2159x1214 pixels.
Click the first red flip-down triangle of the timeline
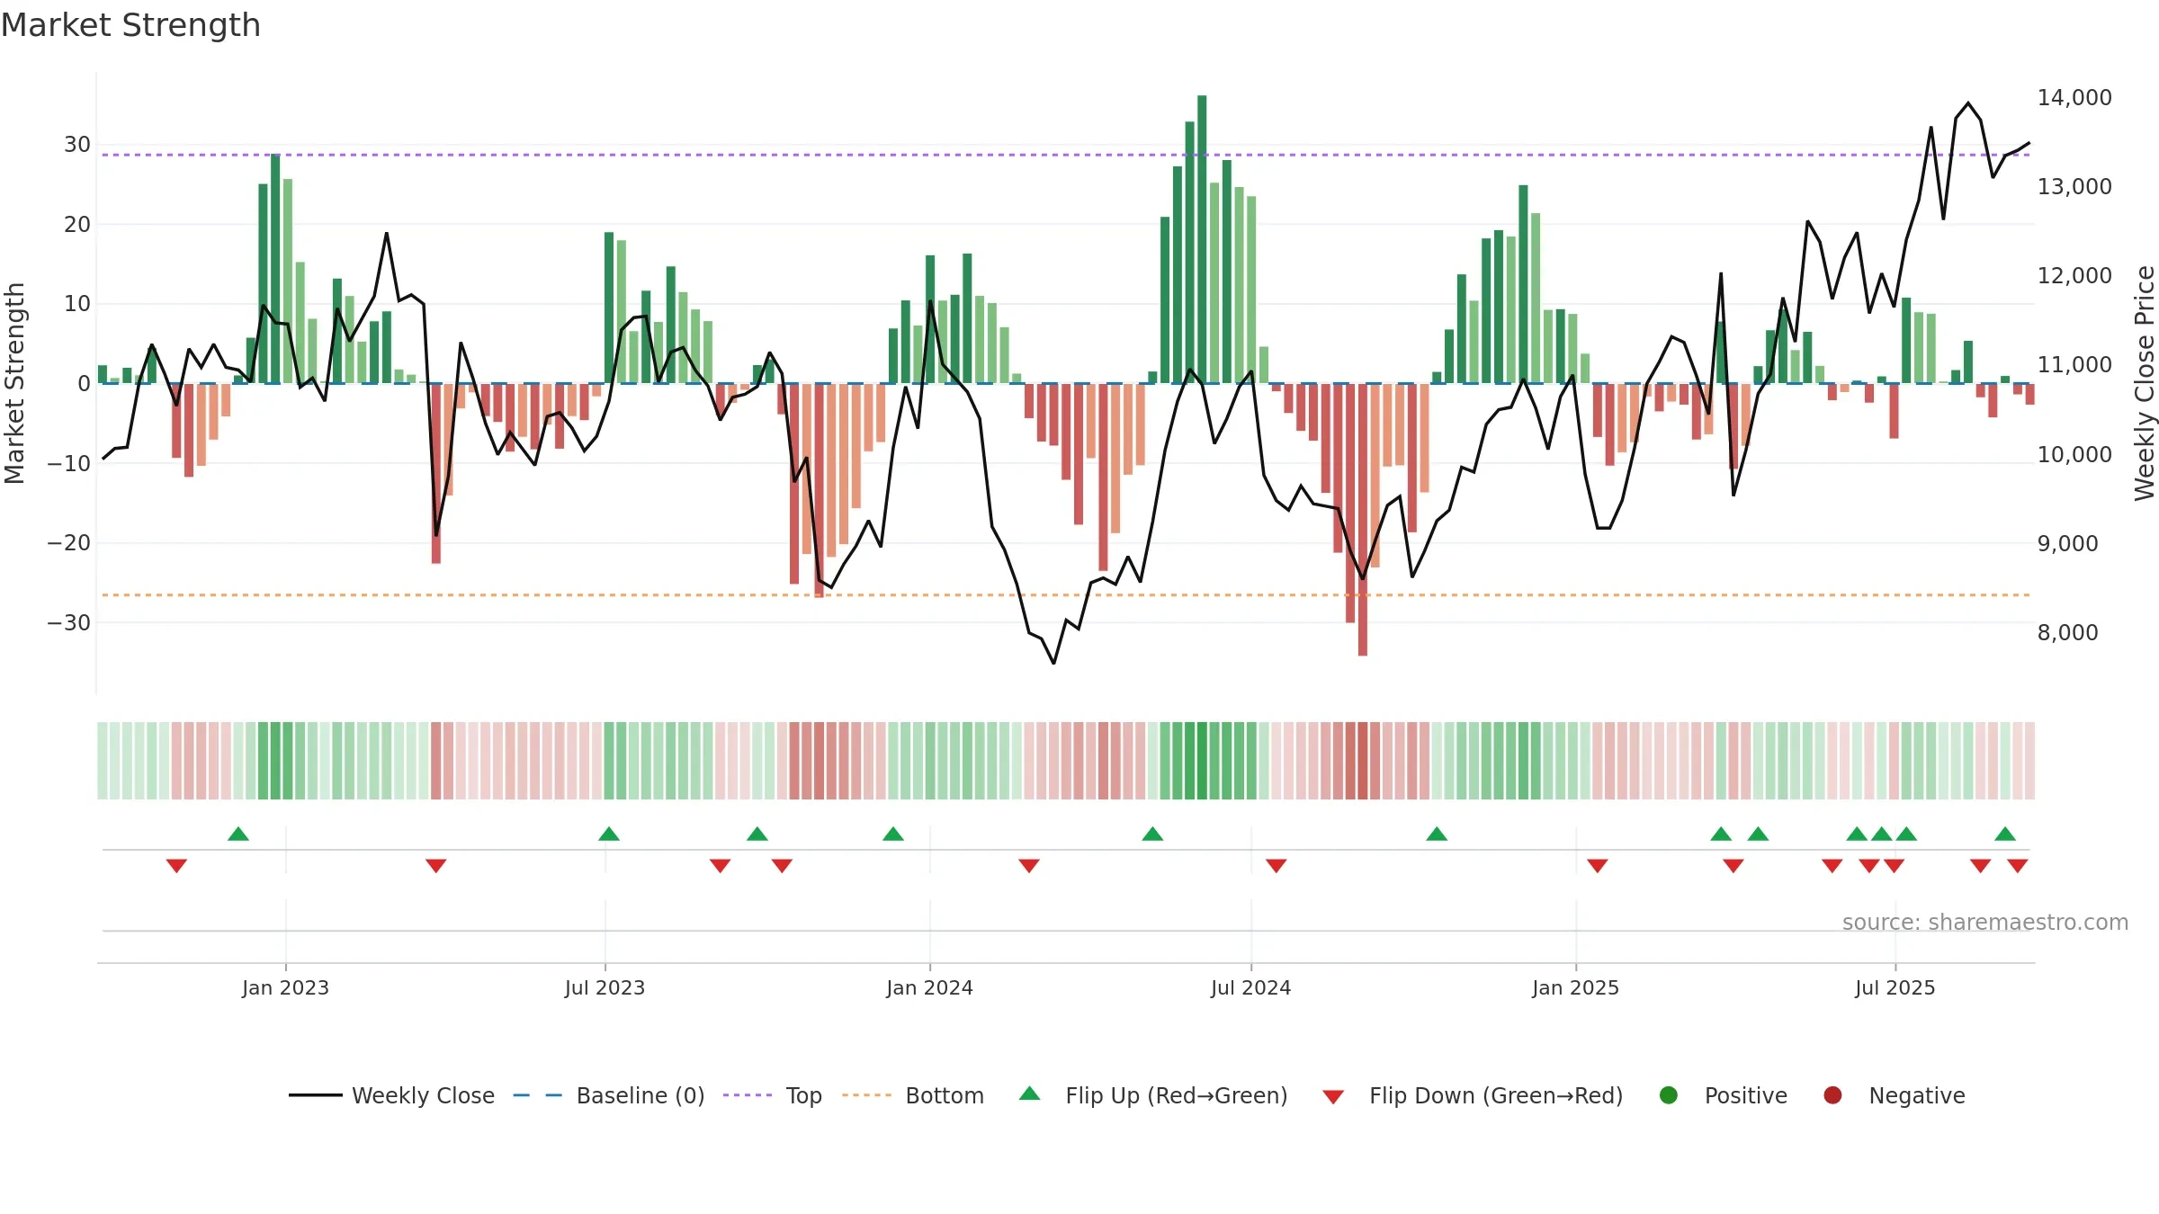[x=176, y=865]
